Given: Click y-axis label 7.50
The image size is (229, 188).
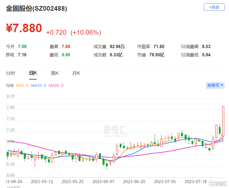Looking at the screenshot, I should pyautogui.click(x=11, y=119).
